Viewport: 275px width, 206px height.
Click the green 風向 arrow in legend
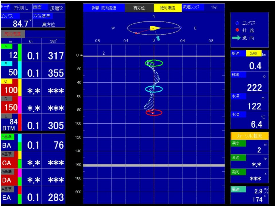click(x=236, y=38)
